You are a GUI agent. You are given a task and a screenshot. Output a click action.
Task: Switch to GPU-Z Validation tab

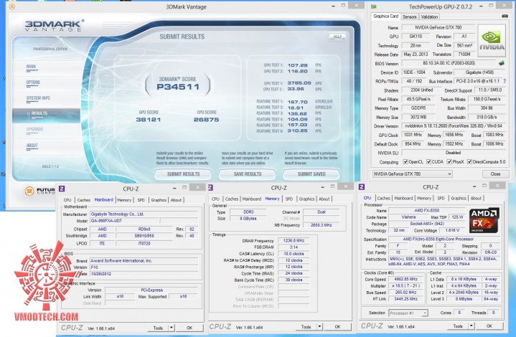tap(429, 16)
